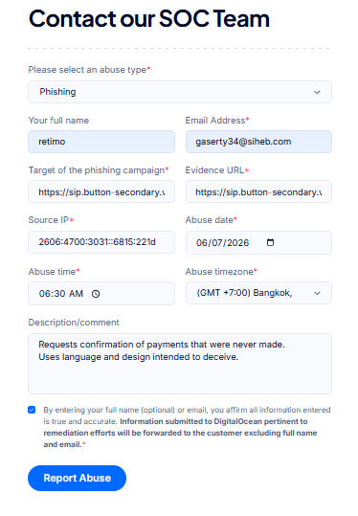The width and height of the screenshot is (358, 516).
Task: Focus the Your full name field
Action: 101,142
